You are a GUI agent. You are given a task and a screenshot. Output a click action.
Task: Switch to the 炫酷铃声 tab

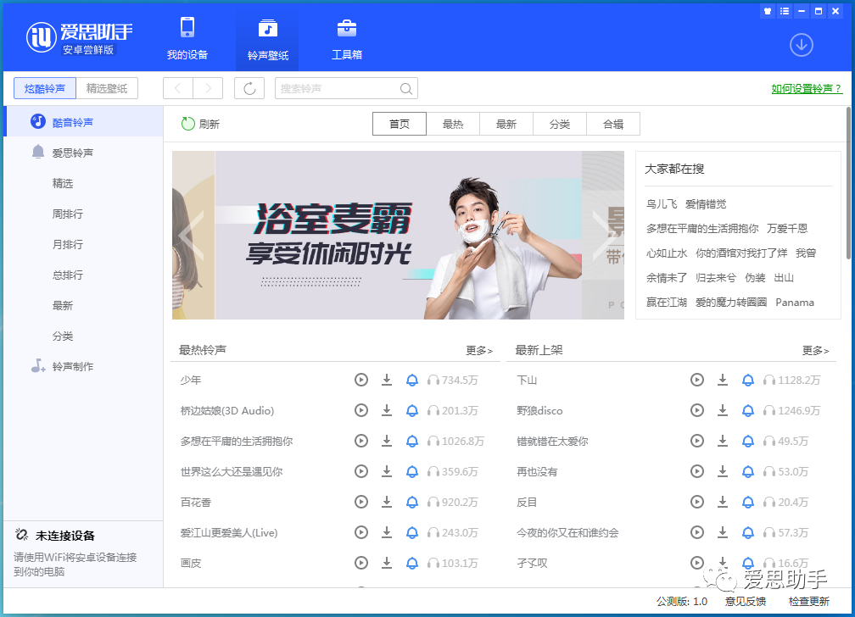click(45, 88)
